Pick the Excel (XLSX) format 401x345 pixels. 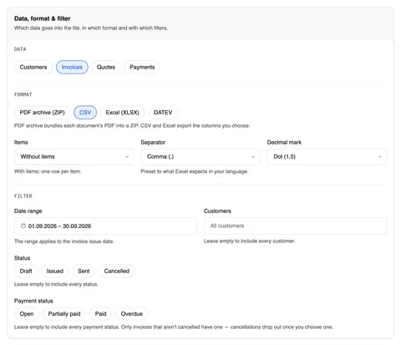tap(122, 113)
